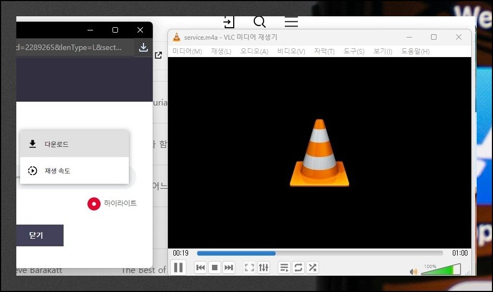Skip to next track in VLC
This screenshot has width=493, height=292.
click(x=229, y=268)
